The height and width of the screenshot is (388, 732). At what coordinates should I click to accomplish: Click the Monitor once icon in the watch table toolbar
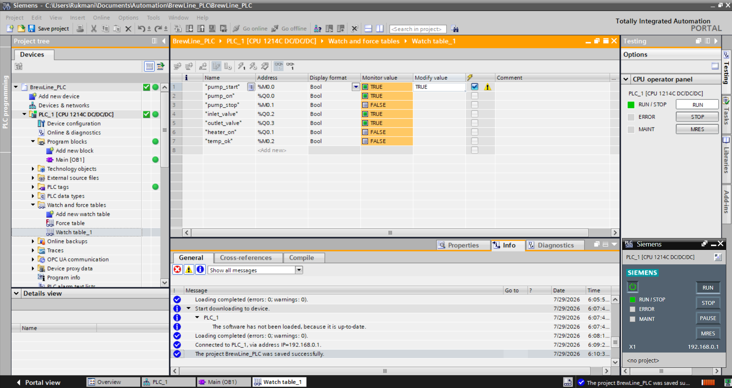pos(291,66)
